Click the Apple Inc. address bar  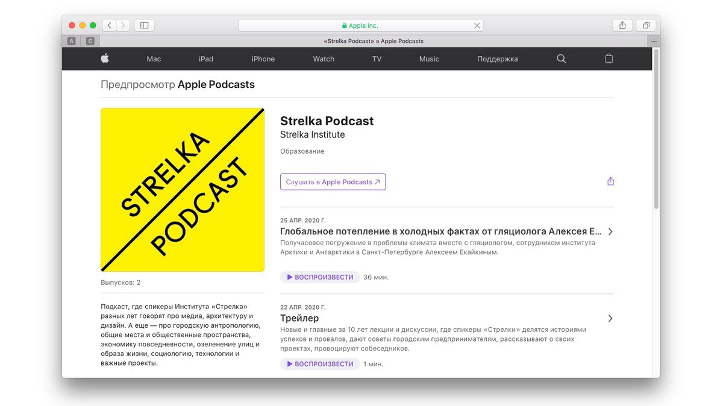(361, 25)
